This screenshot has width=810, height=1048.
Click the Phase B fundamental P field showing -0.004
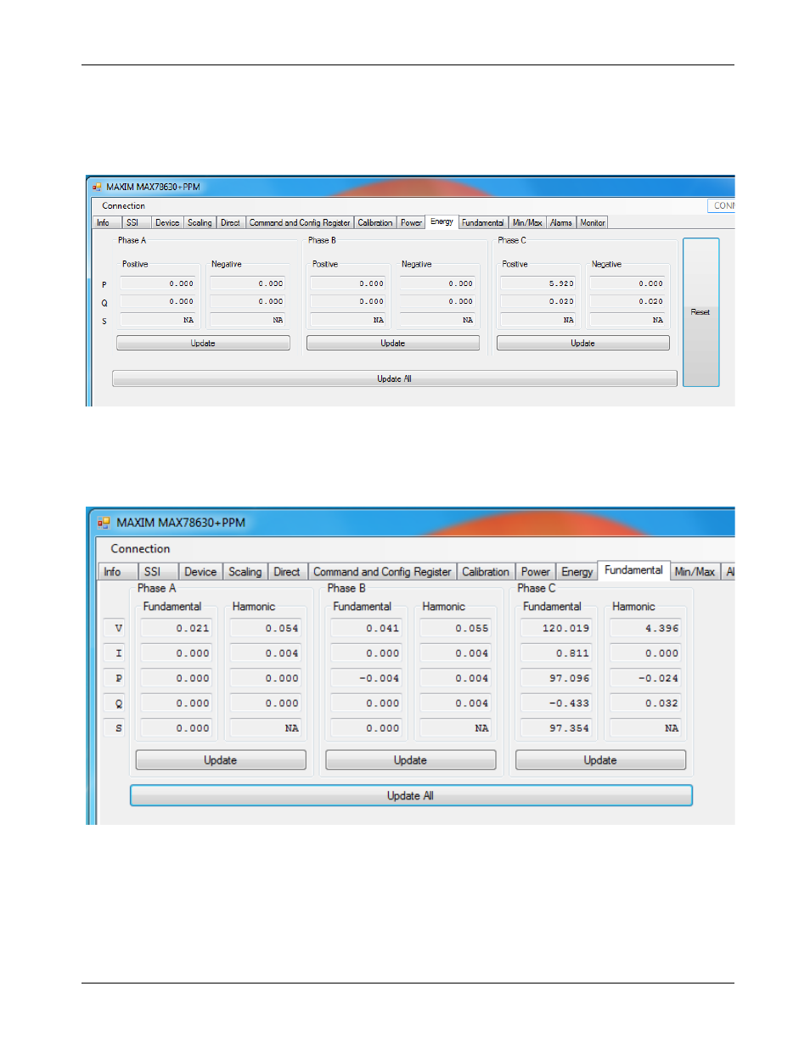click(x=367, y=678)
